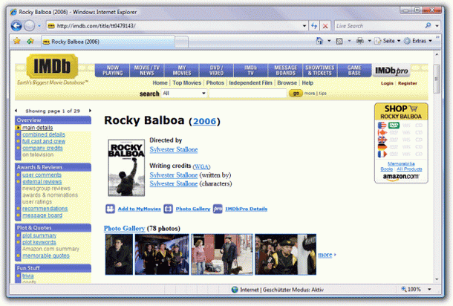Click the combined details sidebar link

44,134
